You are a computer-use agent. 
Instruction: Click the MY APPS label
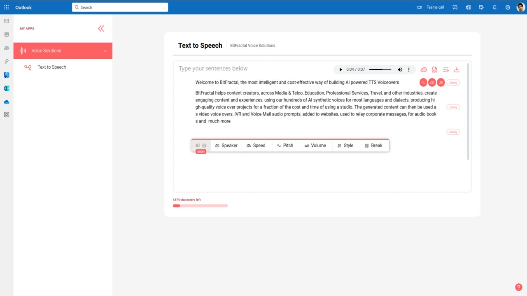27,29
